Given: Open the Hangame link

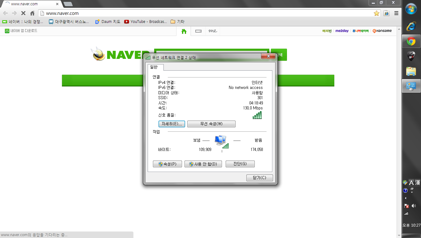Looking at the screenshot, I should (x=382, y=31).
